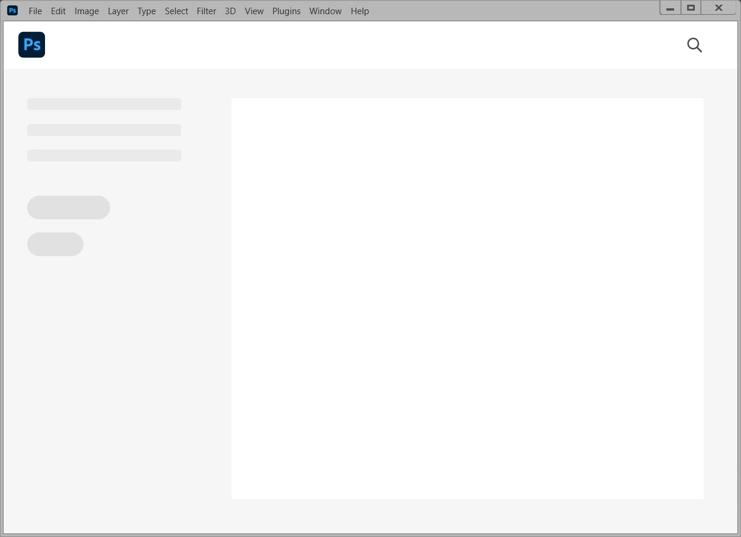741x537 pixels.
Task: Click the search magnifier icon
Action: [694, 45]
